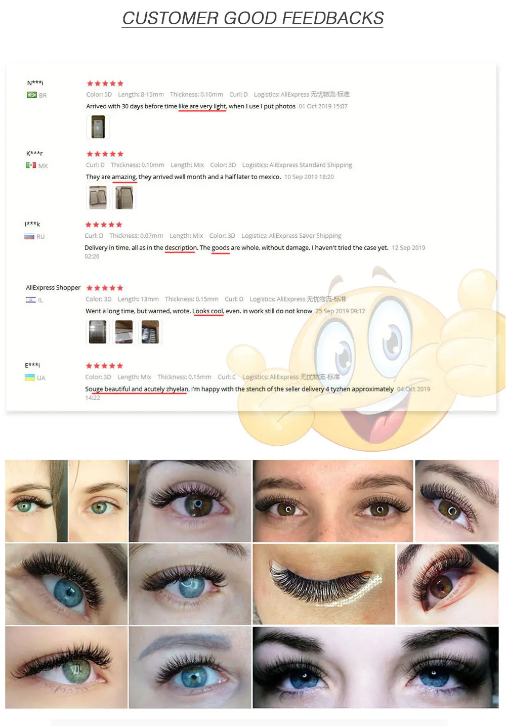Click the Customer Good Feedbacks heading
Image resolution: width=506 pixels, height=726 pixels.
click(253, 18)
